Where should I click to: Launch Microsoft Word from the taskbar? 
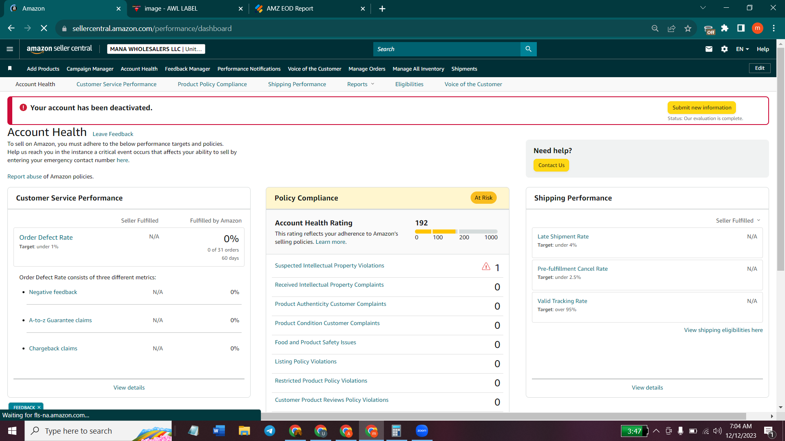point(219,431)
